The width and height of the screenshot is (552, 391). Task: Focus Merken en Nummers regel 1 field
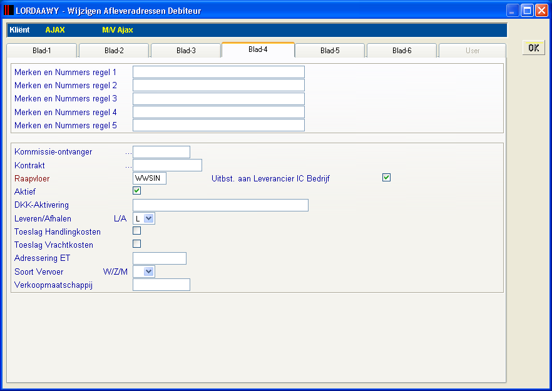(218, 72)
